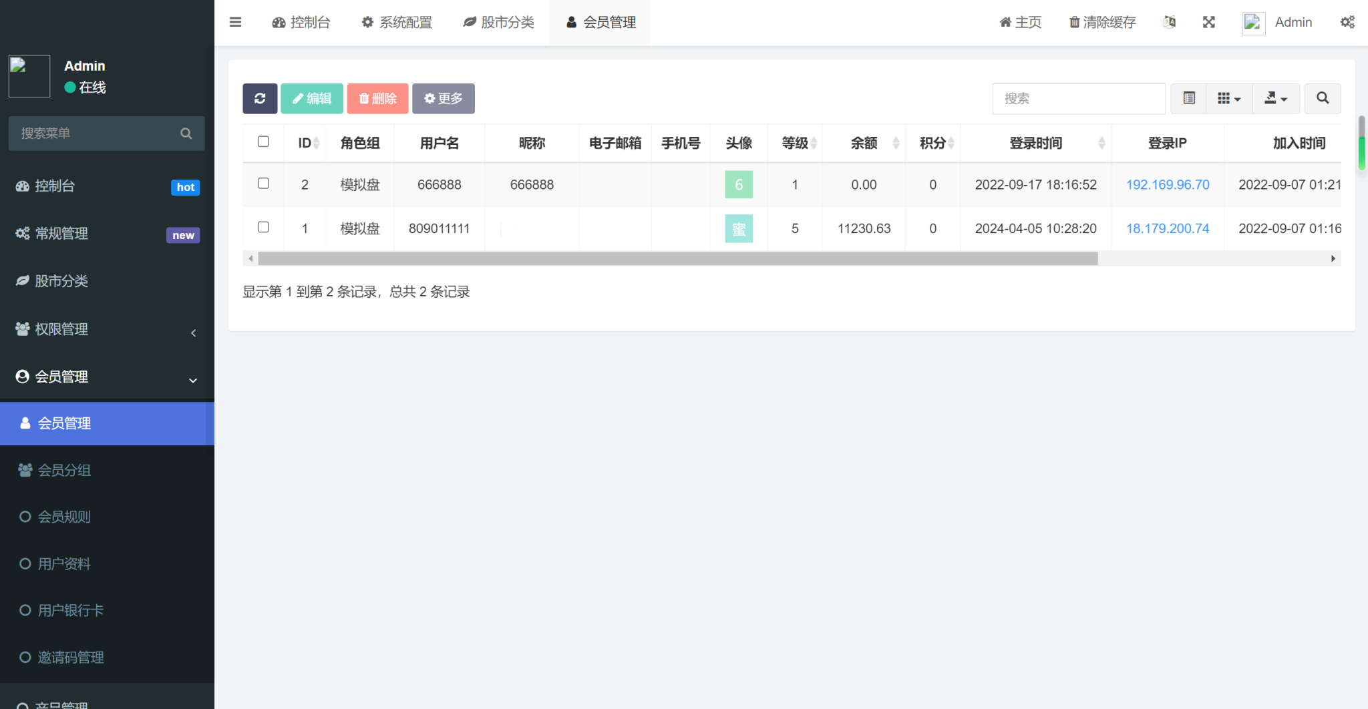
Task: Click login IP 192.169.96.70
Action: [x=1168, y=185]
